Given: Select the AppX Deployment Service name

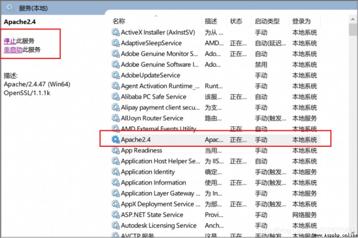Looking at the screenshot, I should point(161,204).
